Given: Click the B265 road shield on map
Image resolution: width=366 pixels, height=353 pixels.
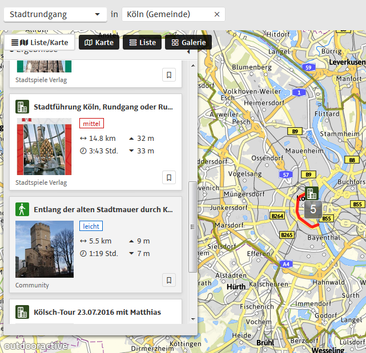Looking at the screenshot, I should tap(287, 235).
